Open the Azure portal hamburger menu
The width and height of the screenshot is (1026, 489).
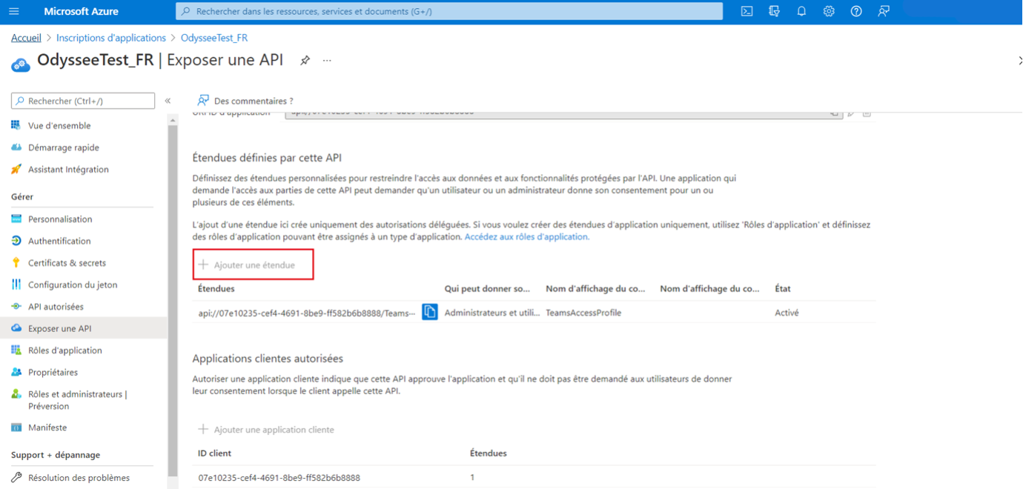[x=14, y=12]
